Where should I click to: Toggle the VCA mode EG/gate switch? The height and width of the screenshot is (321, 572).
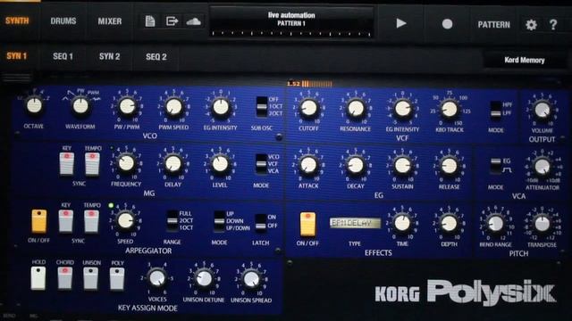tap(495, 165)
